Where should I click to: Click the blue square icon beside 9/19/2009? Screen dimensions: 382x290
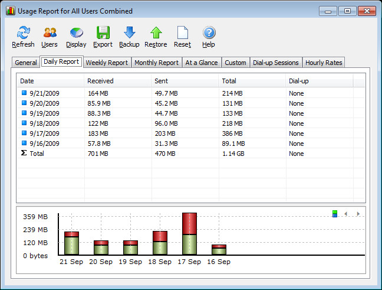tap(24, 113)
